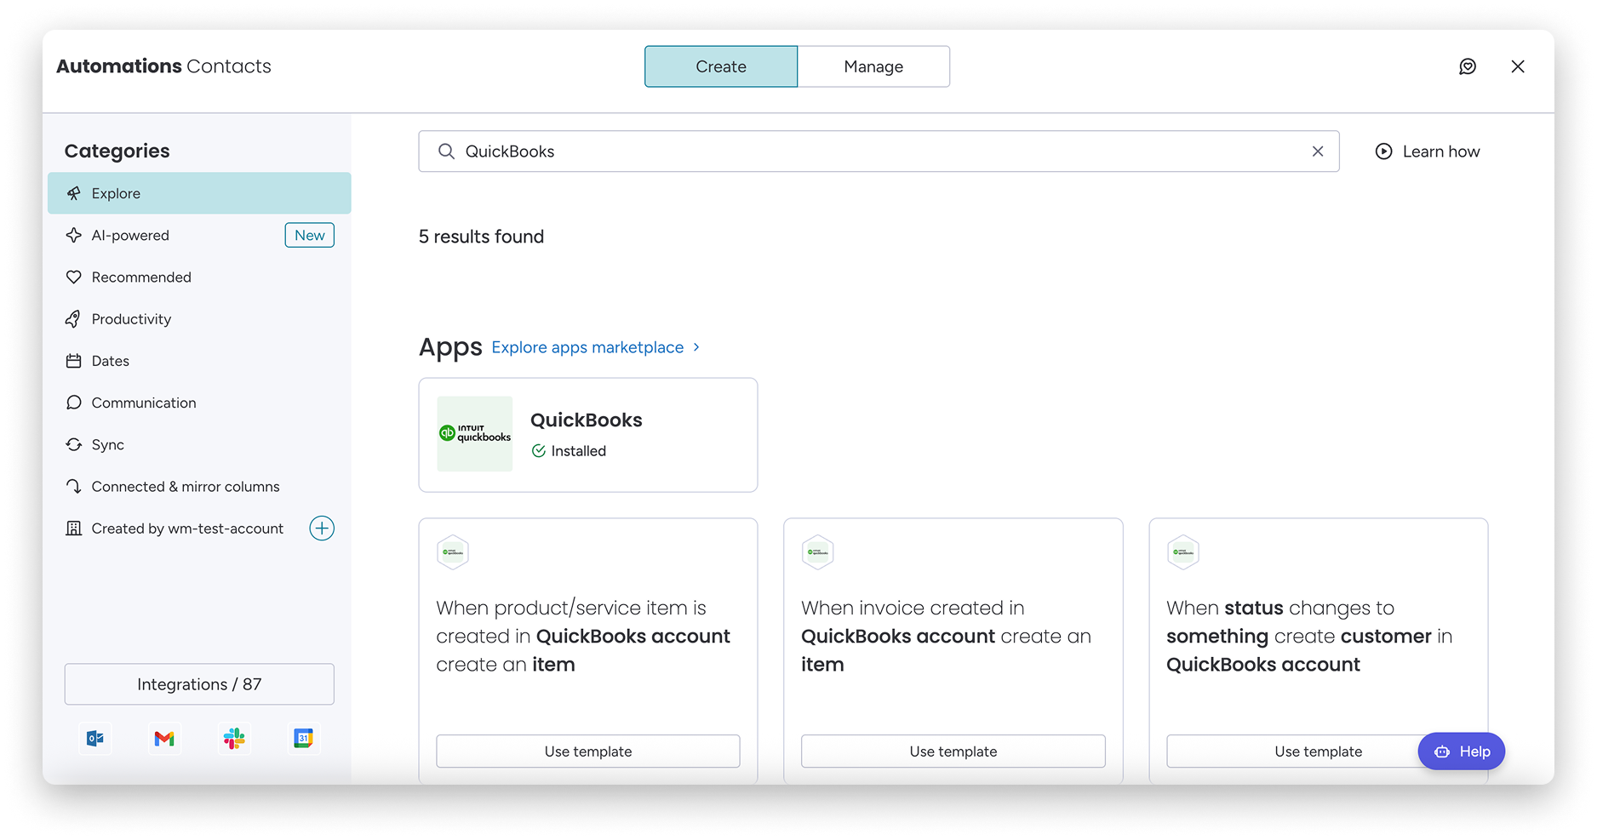
Task: Click the Sync arrows icon
Action: (x=74, y=444)
